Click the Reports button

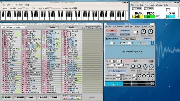coord(147,39)
